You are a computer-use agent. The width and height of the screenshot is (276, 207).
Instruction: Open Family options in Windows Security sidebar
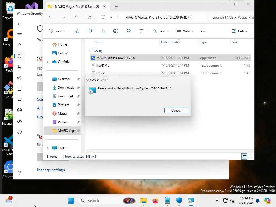click(x=19, y=121)
